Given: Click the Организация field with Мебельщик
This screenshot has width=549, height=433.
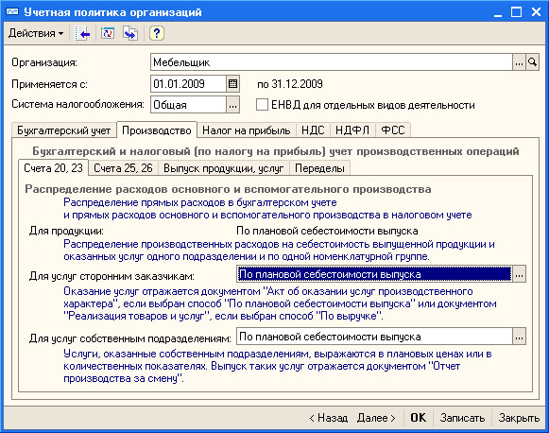Looking at the screenshot, I should click(332, 62).
